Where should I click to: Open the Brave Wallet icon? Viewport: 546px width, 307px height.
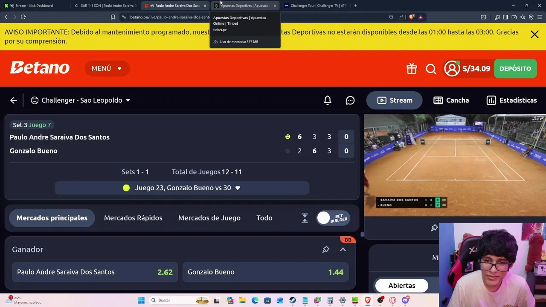(x=514, y=17)
